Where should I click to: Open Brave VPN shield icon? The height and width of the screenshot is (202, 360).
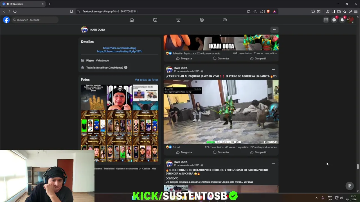tap(350, 12)
